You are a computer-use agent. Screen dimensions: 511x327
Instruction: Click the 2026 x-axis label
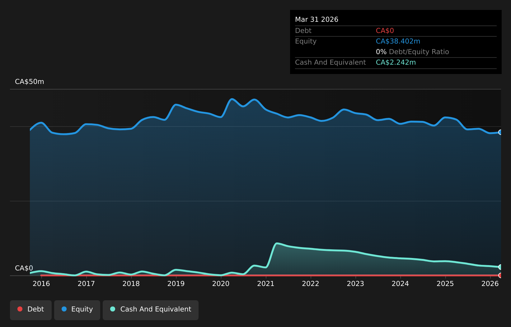490,283
